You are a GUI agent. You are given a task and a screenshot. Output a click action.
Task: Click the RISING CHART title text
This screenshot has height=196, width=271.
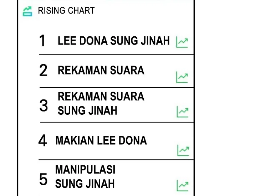click(x=66, y=11)
